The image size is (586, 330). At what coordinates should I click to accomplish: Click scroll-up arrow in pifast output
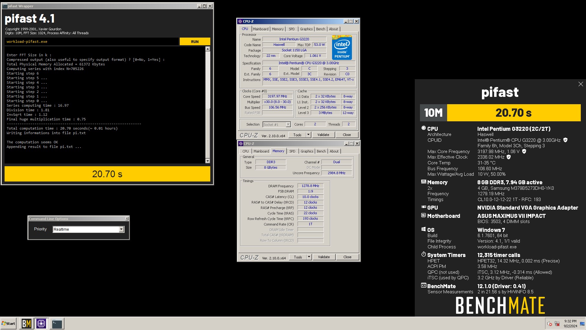[x=208, y=49]
